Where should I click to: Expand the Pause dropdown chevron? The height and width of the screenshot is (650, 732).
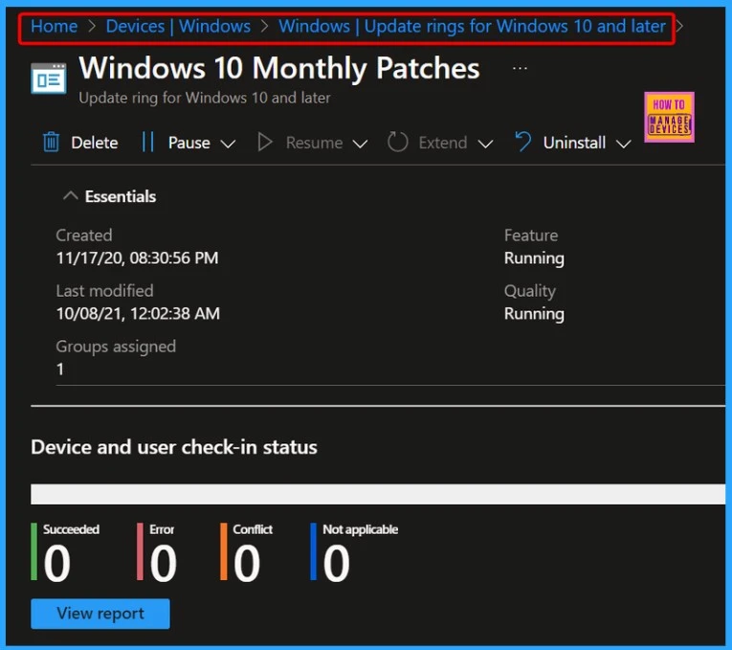pyautogui.click(x=228, y=144)
